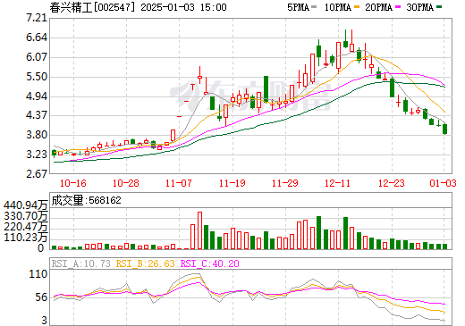
Task: Click the orange 10PMA legend swatch
Action: (357, 7)
